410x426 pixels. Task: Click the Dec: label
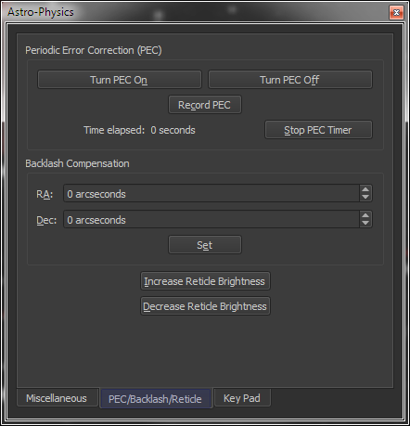pos(46,220)
